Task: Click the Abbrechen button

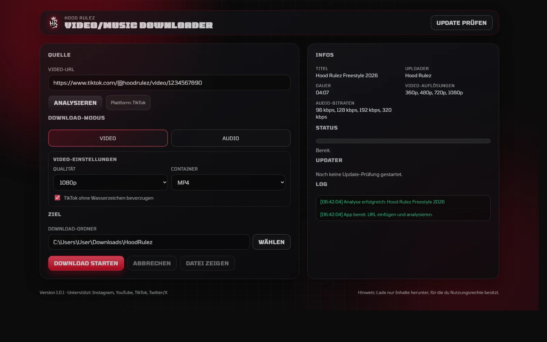Action: click(152, 263)
